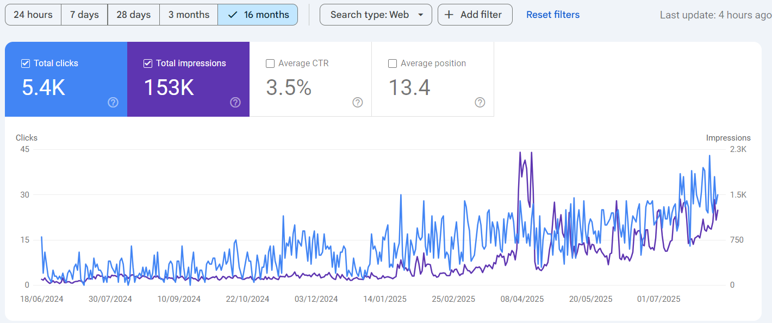The image size is (772, 323).
Task: Click the Search type dropdown arrow
Action: [421, 15]
